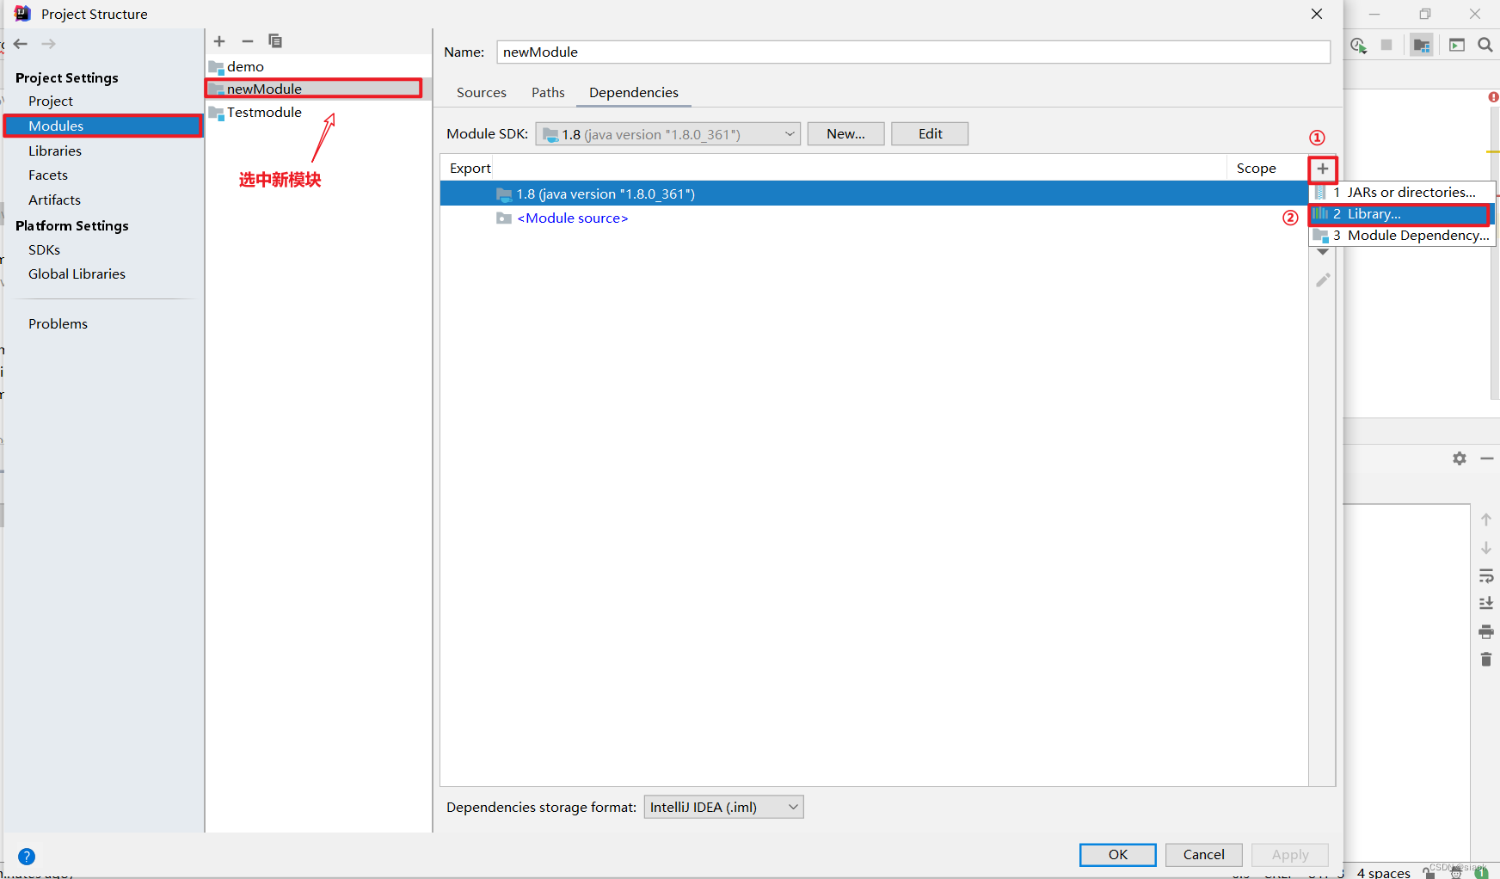Click the Cancel button
Image resolution: width=1500 pixels, height=879 pixels.
tap(1204, 855)
